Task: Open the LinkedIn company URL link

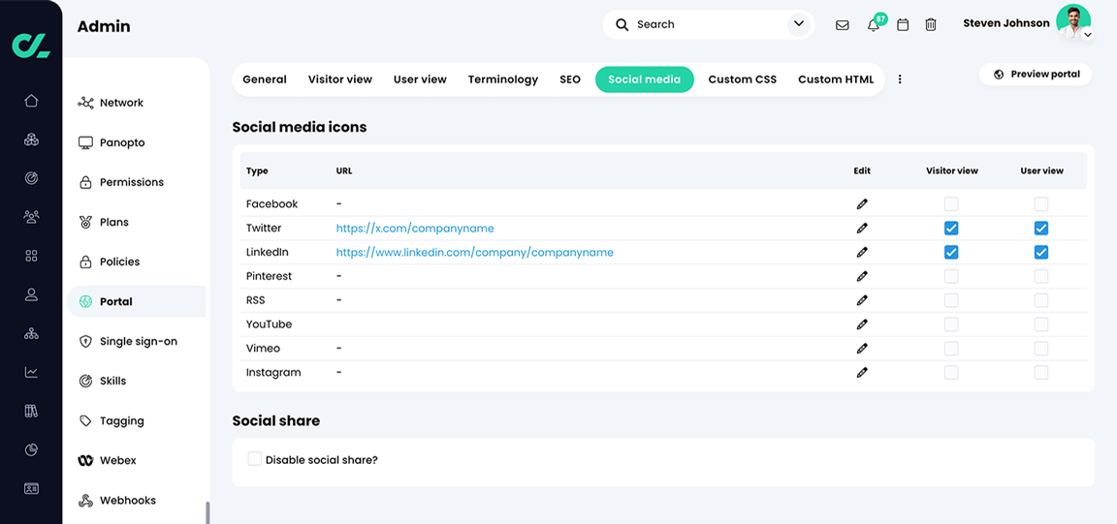Action: tap(474, 252)
